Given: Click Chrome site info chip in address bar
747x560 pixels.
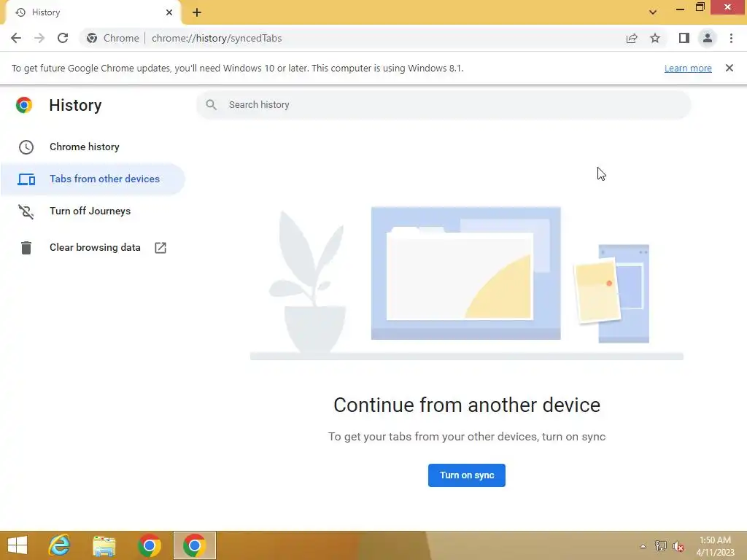Looking at the screenshot, I should (x=113, y=38).
